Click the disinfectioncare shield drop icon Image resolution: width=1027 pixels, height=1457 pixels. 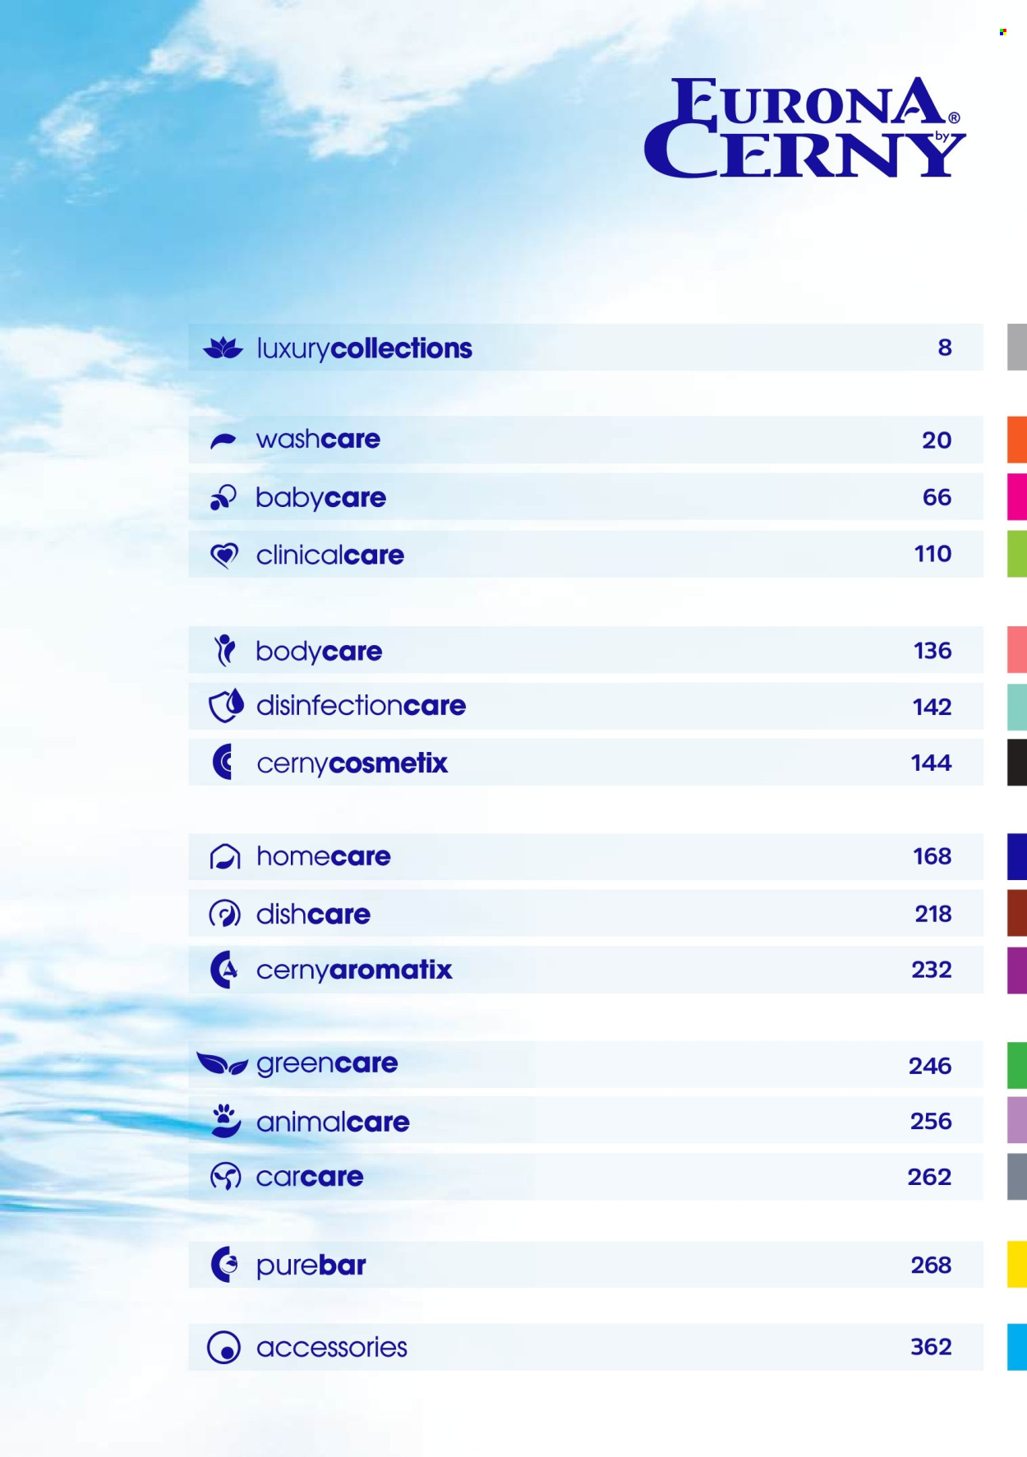tap(226, 705)
